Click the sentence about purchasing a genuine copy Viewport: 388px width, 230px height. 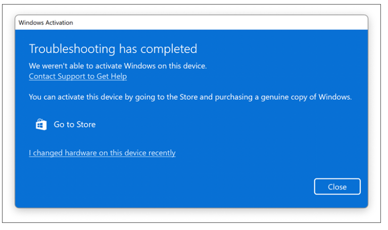pos(190,97)
